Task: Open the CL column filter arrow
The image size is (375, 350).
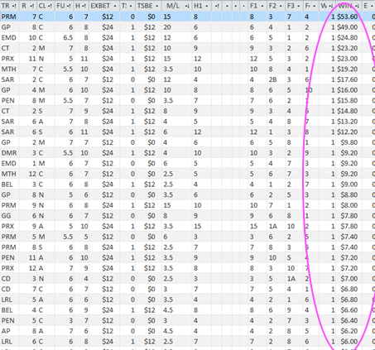Action: 50,6
